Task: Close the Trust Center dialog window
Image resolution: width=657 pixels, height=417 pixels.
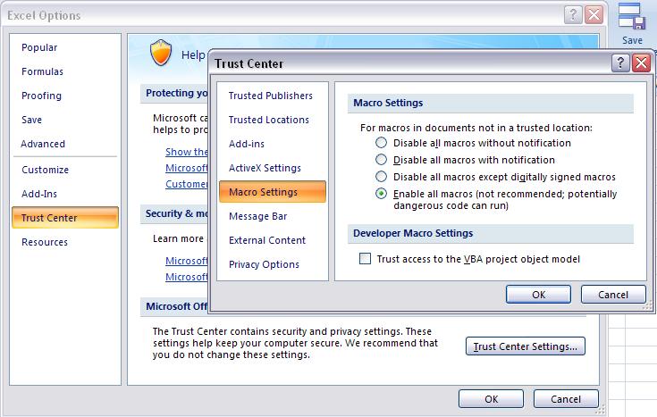Action: [640, 63]
